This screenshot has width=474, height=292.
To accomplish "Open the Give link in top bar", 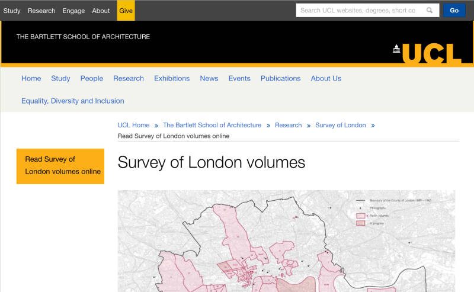I will coord(126,11).
